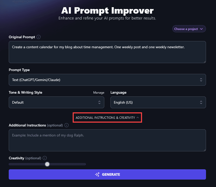Viewport: 216px width, 187px height.
Task: Click the Creativity info icon
Action: tap(45, 158)
